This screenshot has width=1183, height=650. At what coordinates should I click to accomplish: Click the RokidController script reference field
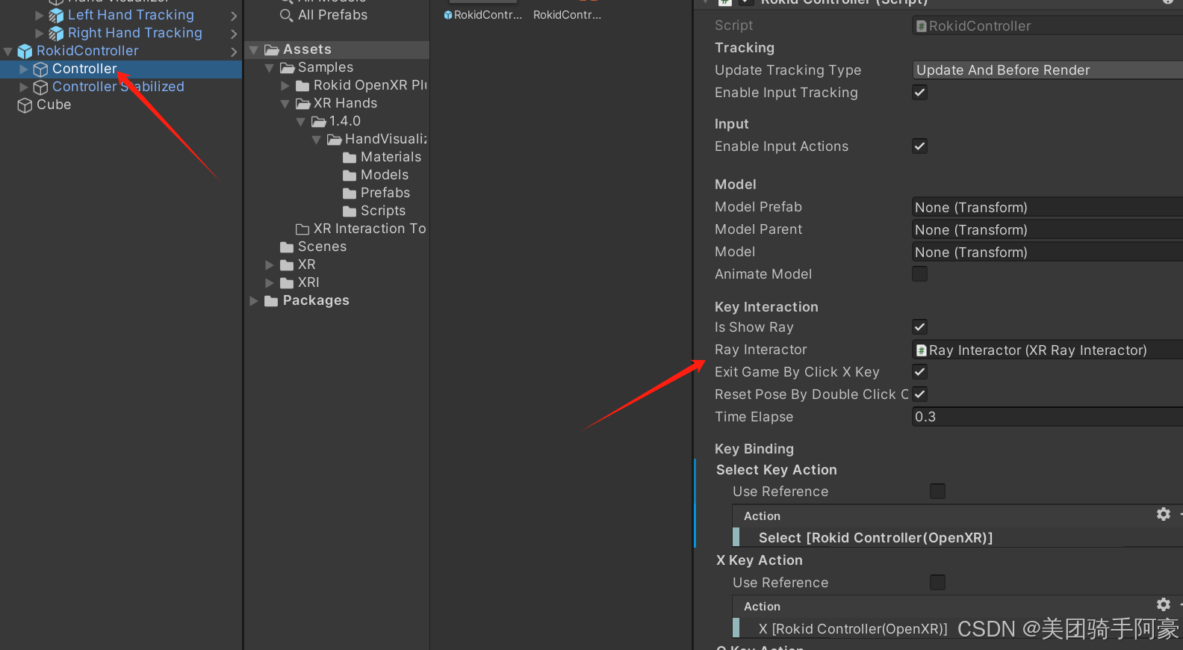tap(1047, 26)
